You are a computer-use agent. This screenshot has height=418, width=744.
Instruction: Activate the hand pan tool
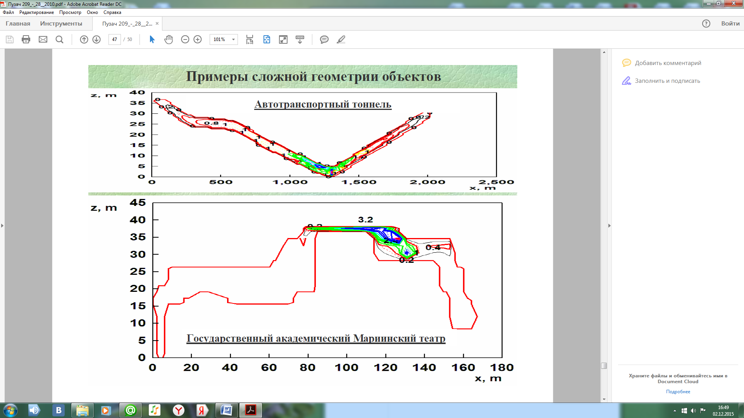pyautogui.click(x=169, y=39)
